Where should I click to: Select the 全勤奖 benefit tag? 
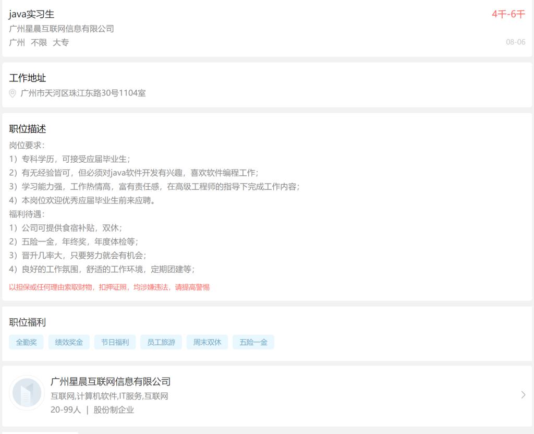(x=26, y=342)
